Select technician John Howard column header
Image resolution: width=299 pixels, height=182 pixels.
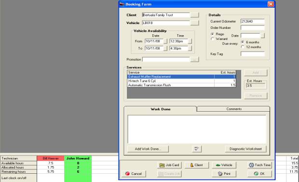point(78,158)
